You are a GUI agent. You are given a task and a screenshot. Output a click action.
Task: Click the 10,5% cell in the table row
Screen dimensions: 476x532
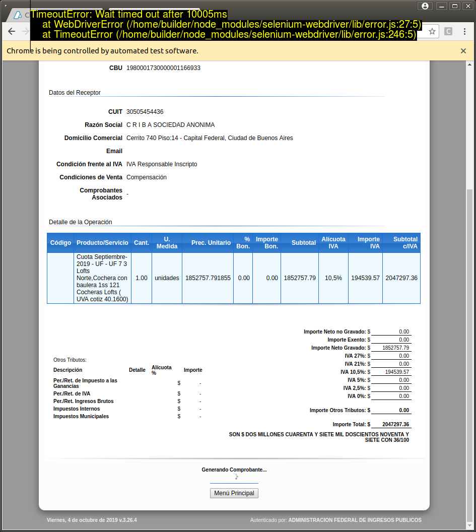[333, 278]
